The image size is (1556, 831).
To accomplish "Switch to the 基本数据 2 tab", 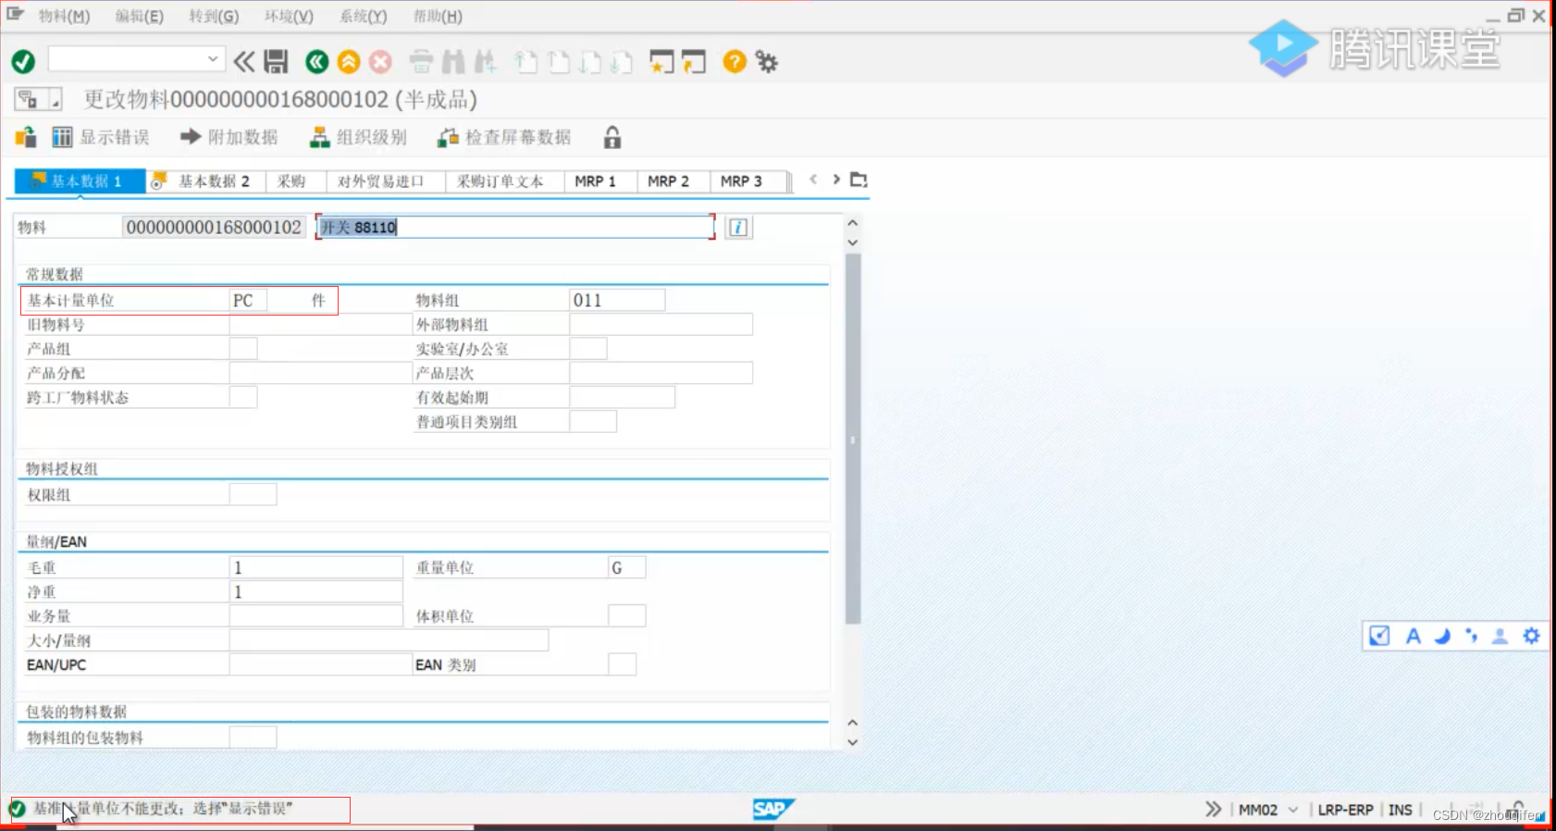I will tap(205, 181).
